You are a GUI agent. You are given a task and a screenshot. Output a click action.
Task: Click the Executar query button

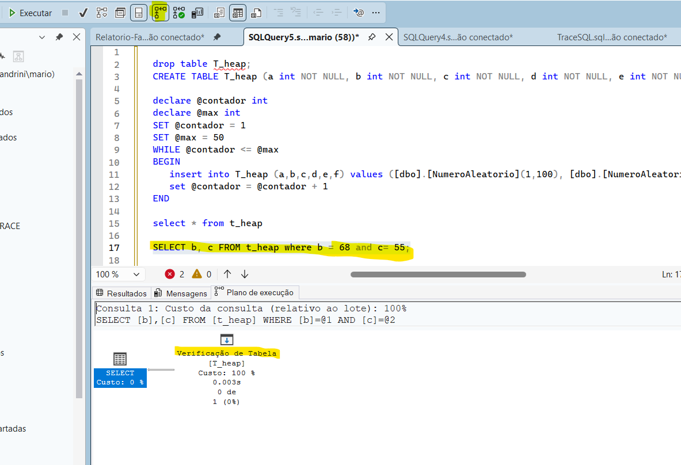(x=31, y=13)
